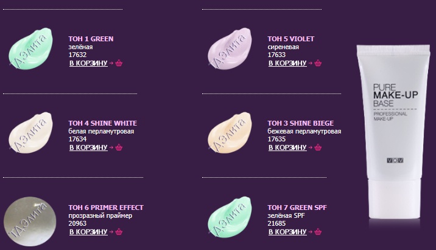The width and height of the screenshot is (436, 250).
Task: Add Тон 6 Primer Effect to cart link
Action: [x=88, y=231]
